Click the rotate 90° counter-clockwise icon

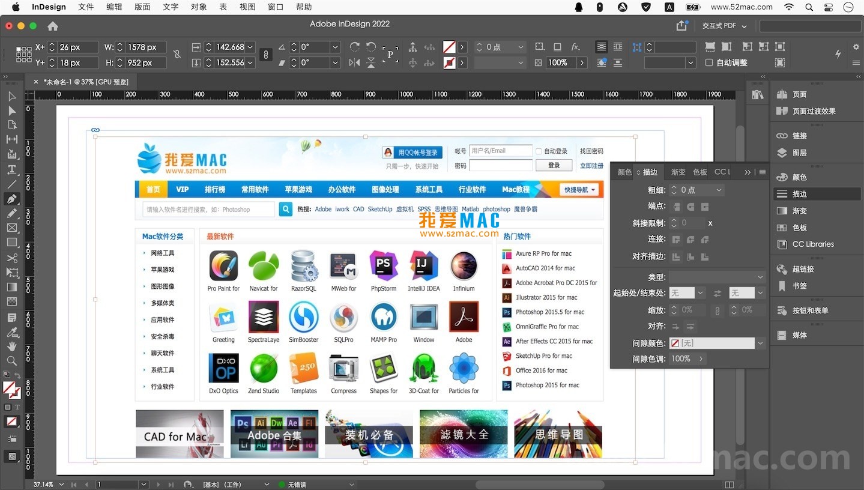tap(371, 47)
